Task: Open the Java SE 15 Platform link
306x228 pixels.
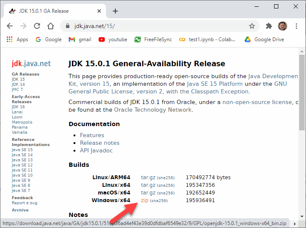Action: click(214, 84)
